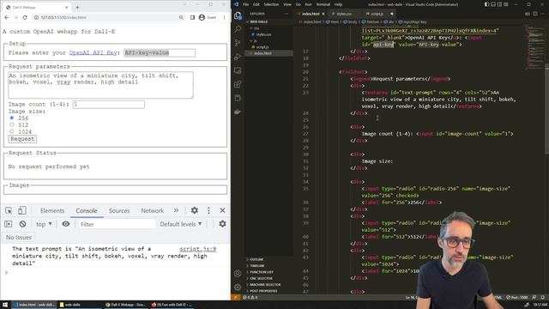
Task: Open the File menu in VS Code
Action: pyautogui.click(x=246, y=4)
